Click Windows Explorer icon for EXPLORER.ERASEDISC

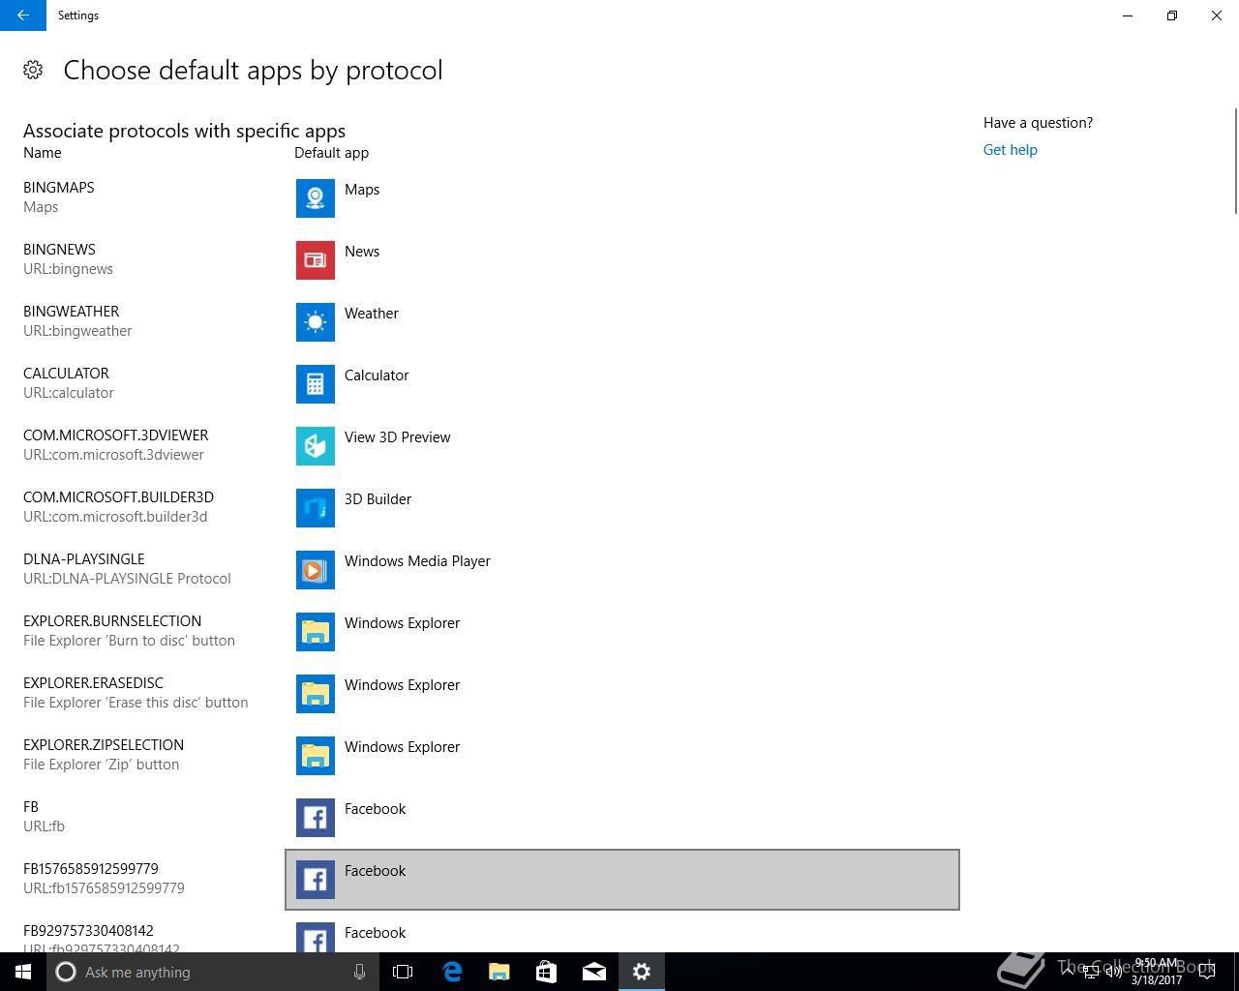click(316, 694)
